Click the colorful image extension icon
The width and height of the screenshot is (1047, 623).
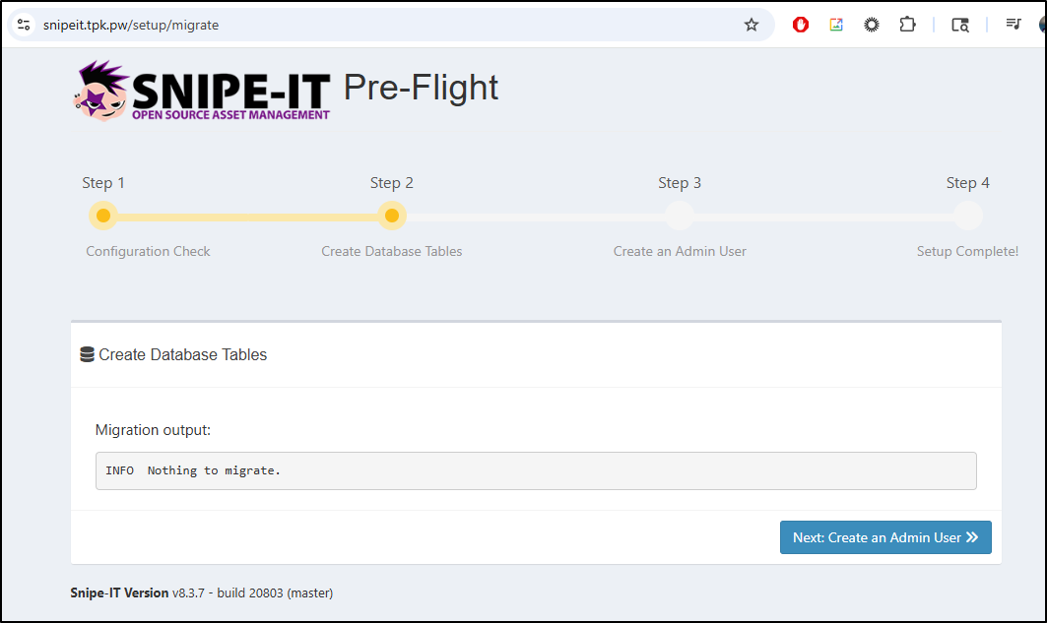point(836,25)
